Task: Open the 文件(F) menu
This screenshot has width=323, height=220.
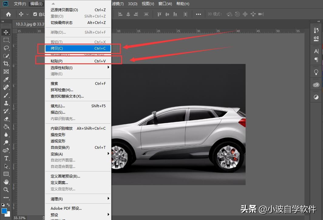Action: pos(20,4)
